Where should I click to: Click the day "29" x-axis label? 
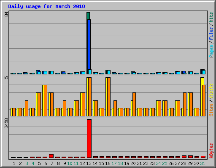190,163
